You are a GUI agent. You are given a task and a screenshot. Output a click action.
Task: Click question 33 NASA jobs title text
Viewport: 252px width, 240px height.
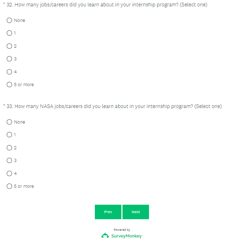point(114,106)
